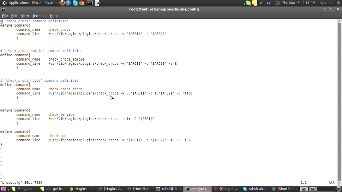Switch to [ShortRun... taskbar window
Screen dimensions: 342x192
click(x=284, y=189)
